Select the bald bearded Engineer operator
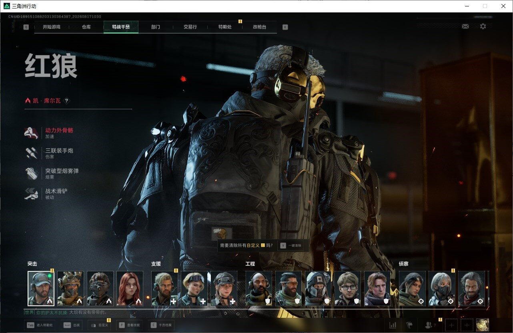This screenshot has width=513, height=333. pyautogui.click(x=259, y=289)
